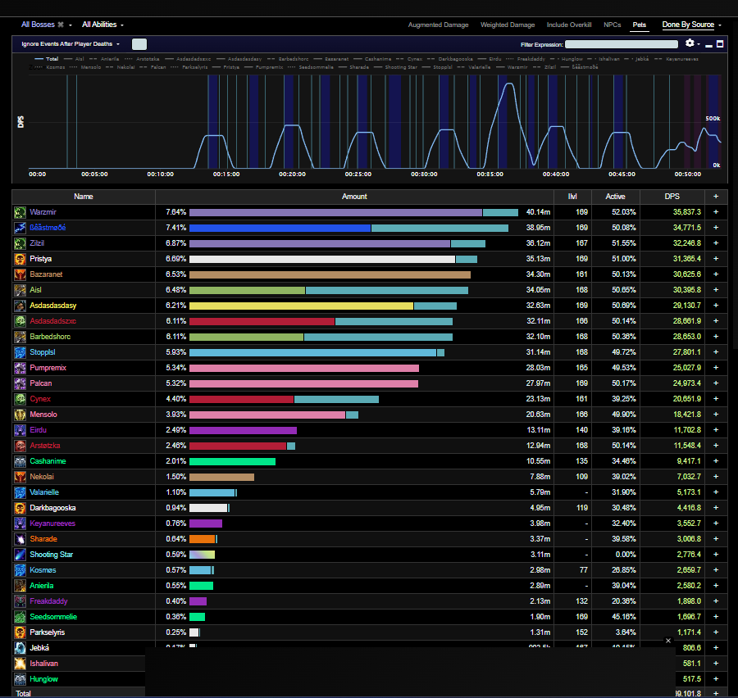Click the light swatch beside the events dropdown
This screenshot has width=738, height=698.
(139, 44)
